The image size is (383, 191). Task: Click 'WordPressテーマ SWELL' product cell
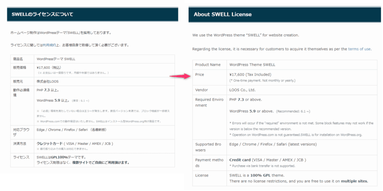tap(56, 59)
